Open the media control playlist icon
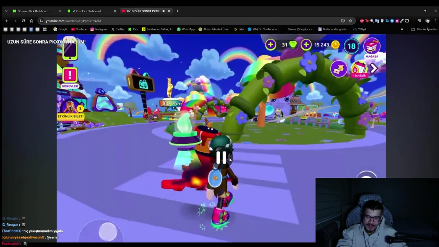 (x=419, y=21)
